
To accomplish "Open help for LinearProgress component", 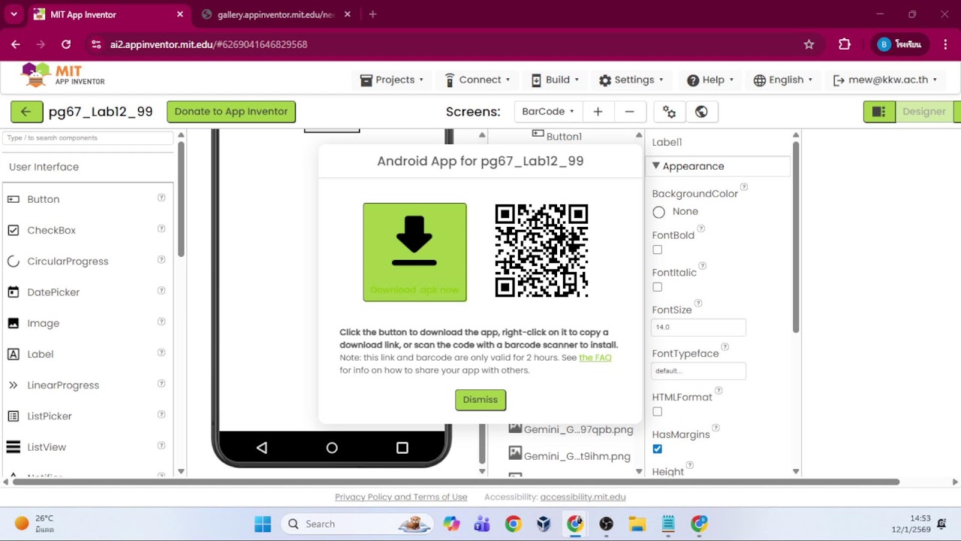I will point(161,384).
